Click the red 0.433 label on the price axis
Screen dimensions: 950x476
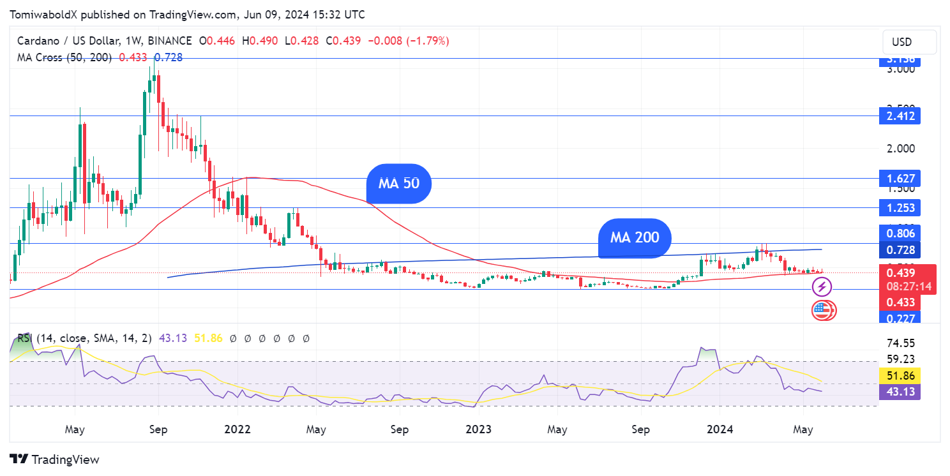[901, 302]
